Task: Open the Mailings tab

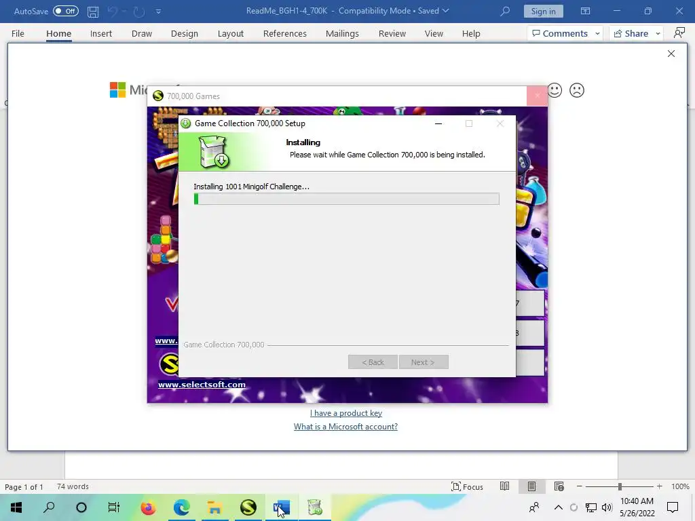Action: [x=342, y=34]
